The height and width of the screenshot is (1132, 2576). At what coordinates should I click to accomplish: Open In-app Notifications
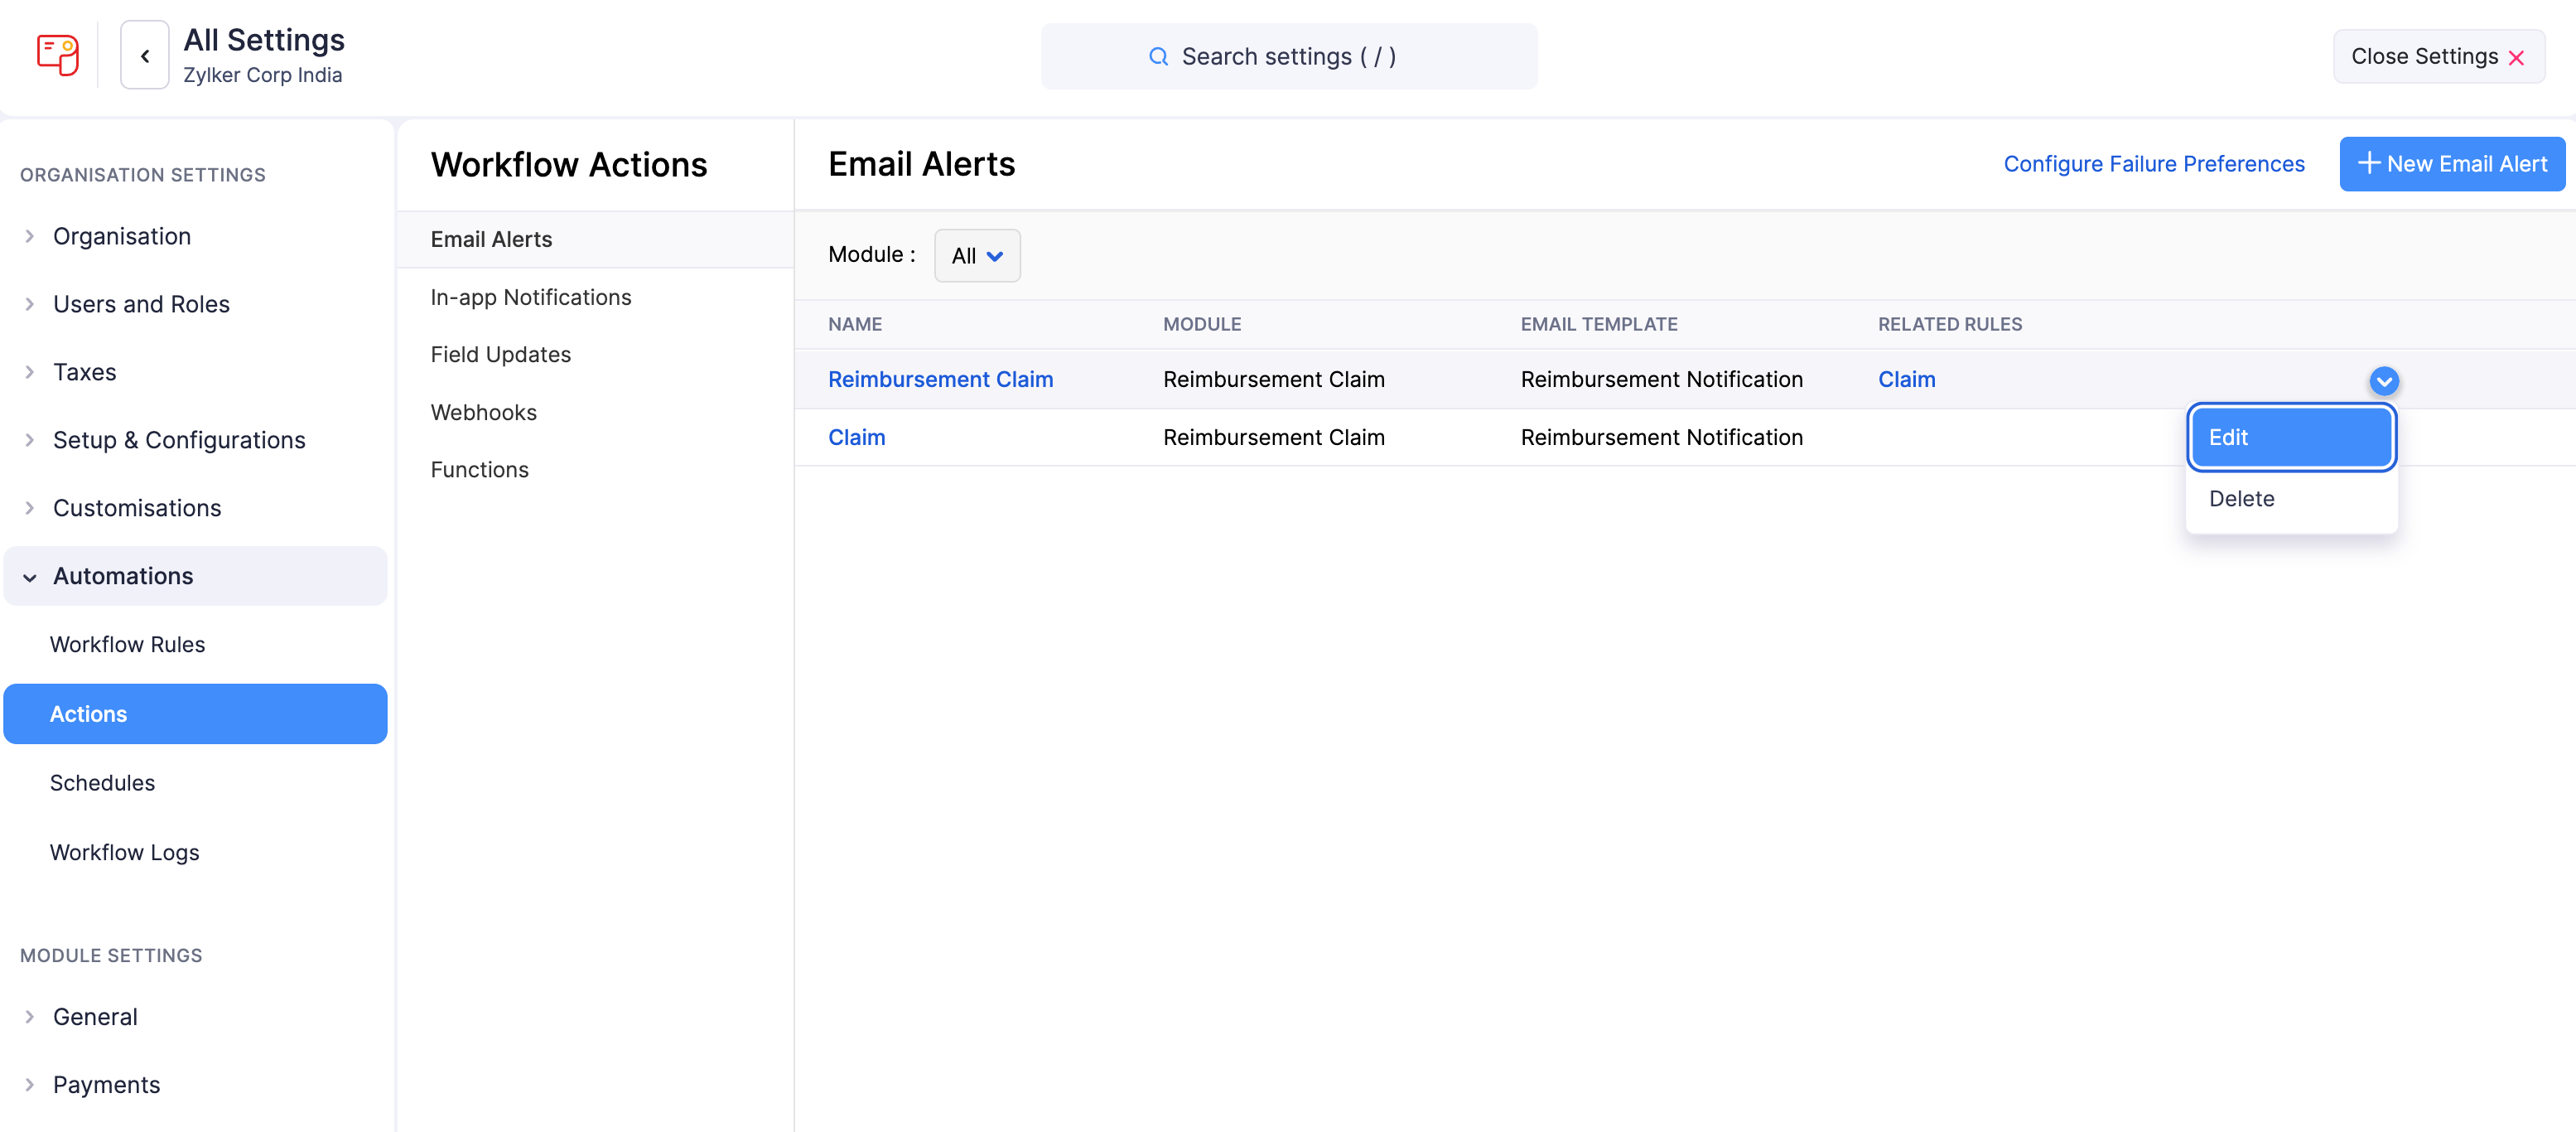pyautogui.click(x=595, y=298)
